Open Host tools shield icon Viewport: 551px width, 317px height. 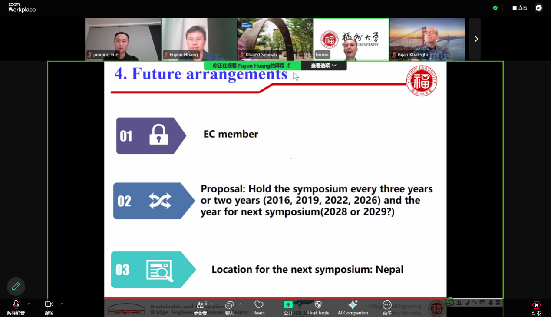[318, 307]
